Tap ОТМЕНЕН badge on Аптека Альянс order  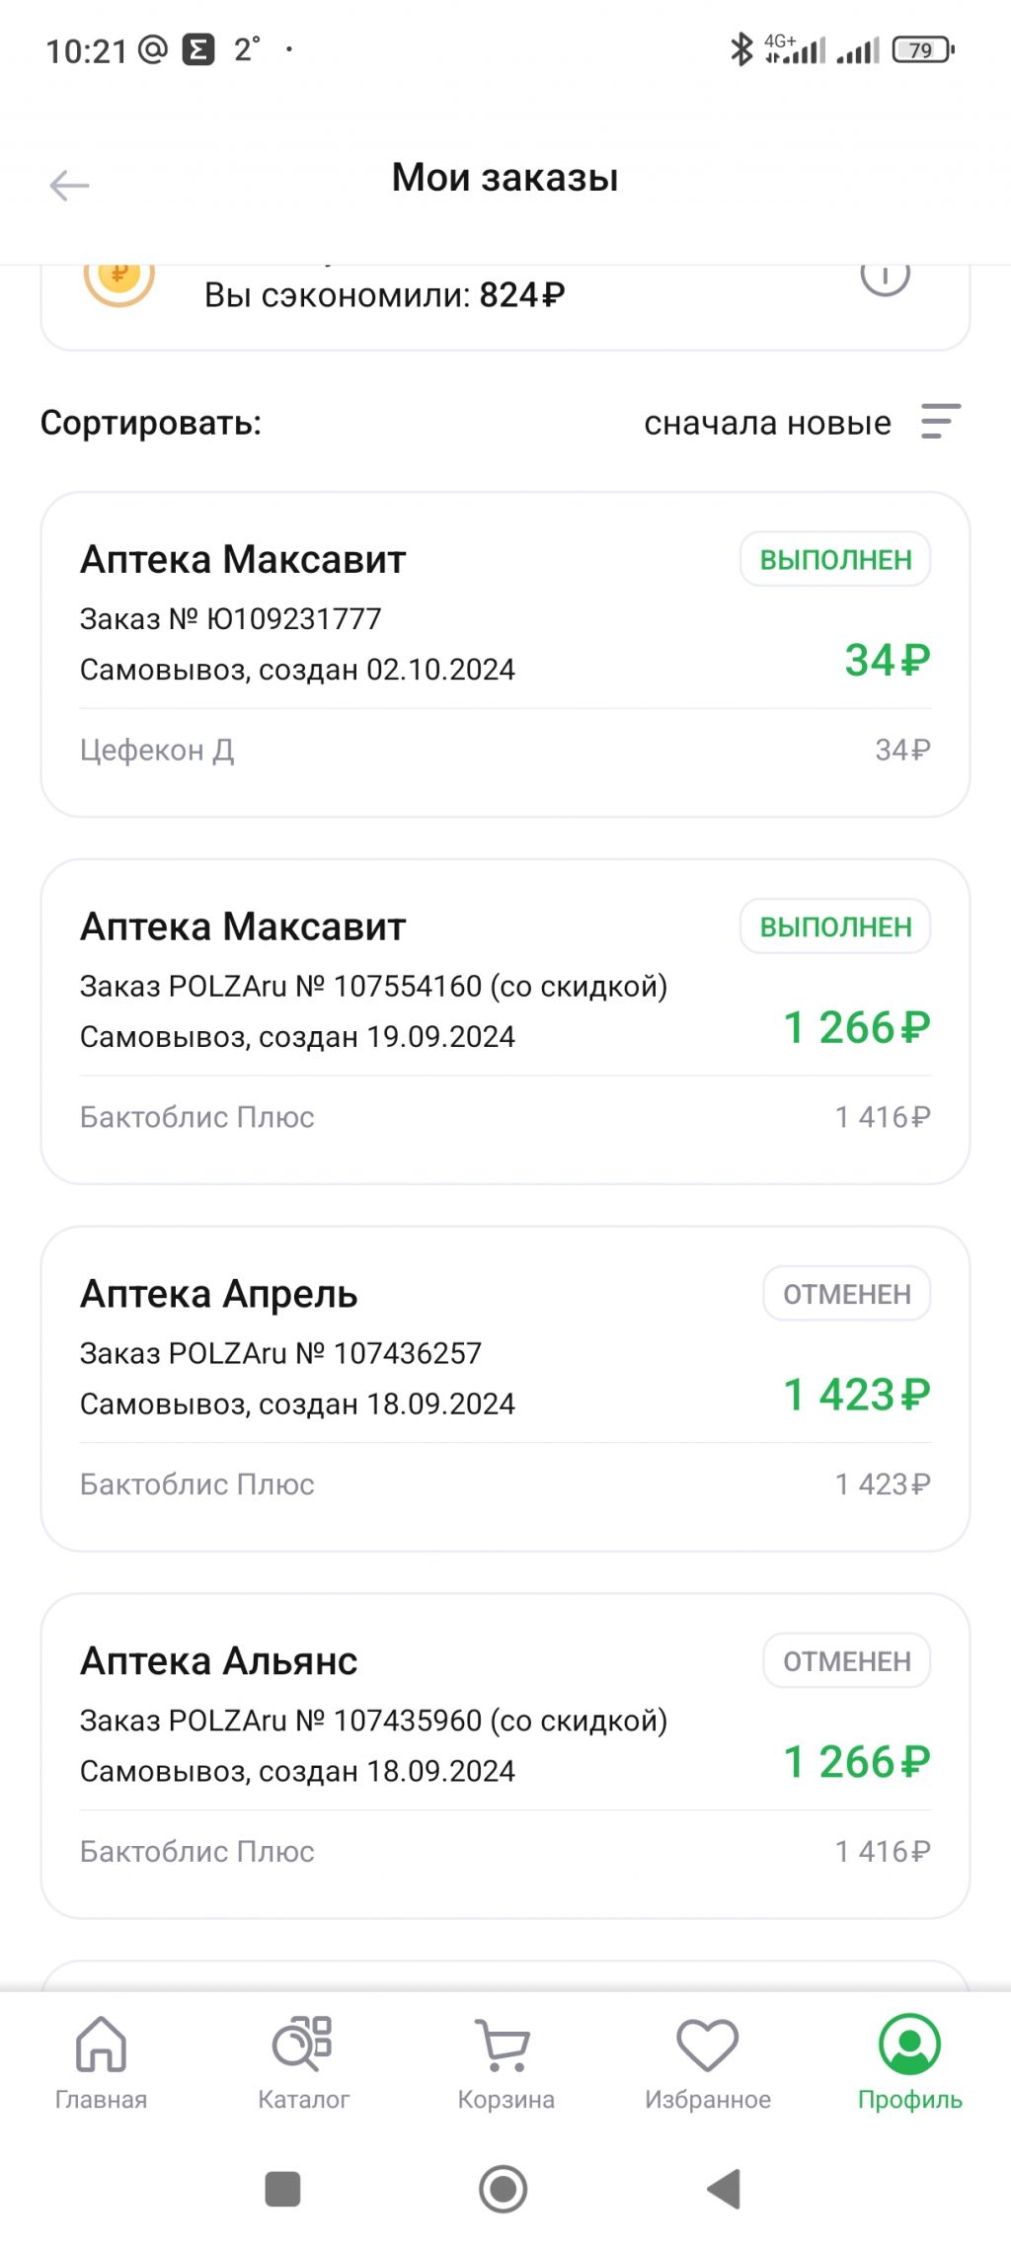pyautogui.click(x=846, y=1661)
